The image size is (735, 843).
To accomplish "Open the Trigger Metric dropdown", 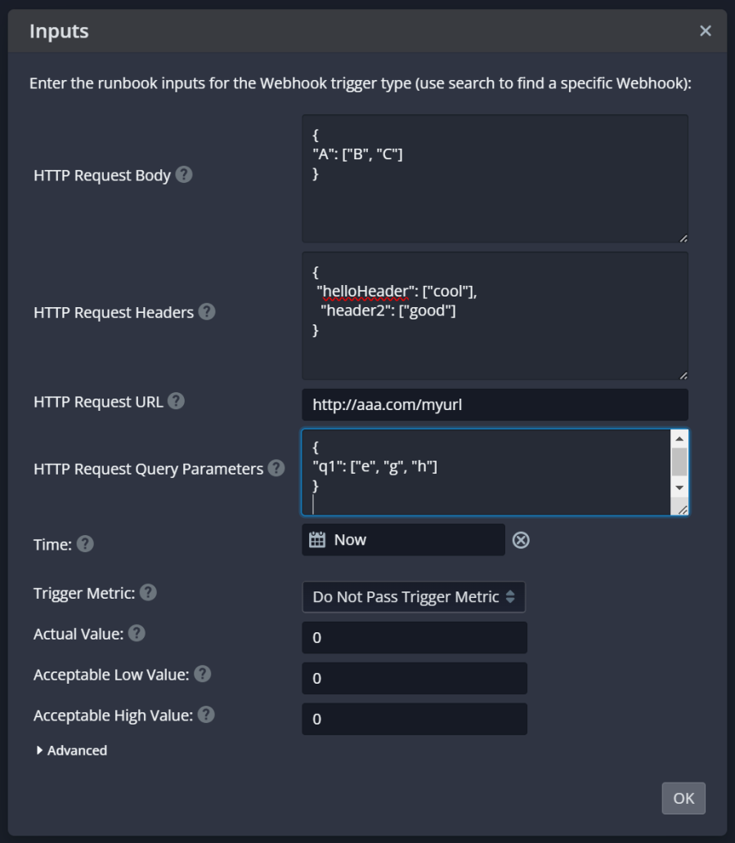I will point(414,597).
